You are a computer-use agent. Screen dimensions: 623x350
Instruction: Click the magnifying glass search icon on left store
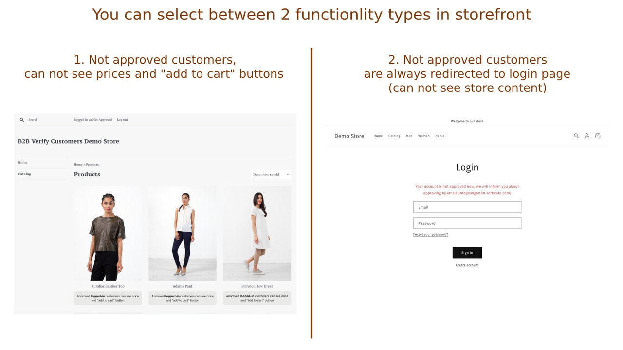click(22, 119)
